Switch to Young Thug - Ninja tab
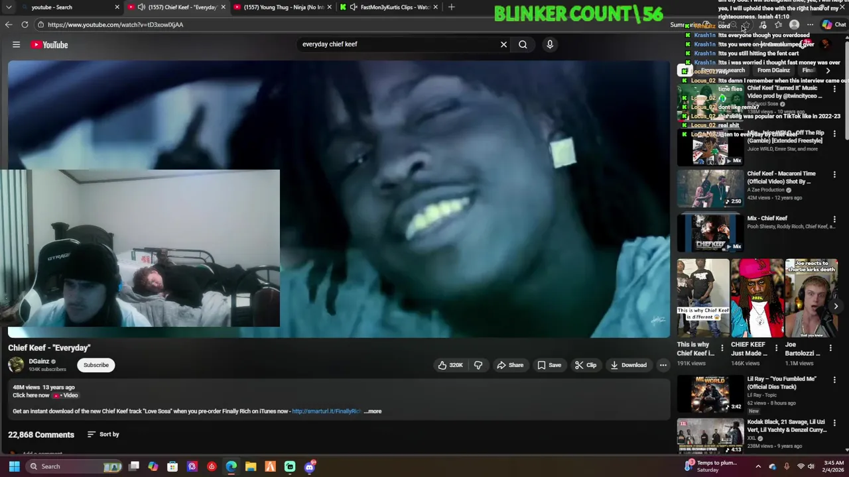849x477 pixels. pyautogui.click(x=284, y=7)
